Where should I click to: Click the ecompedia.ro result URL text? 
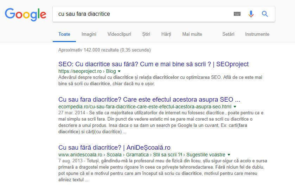point(145,107)
